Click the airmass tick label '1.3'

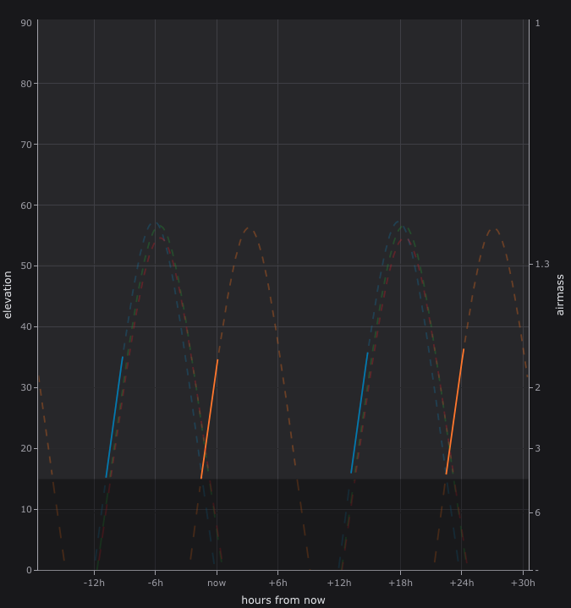coord(542,264)
